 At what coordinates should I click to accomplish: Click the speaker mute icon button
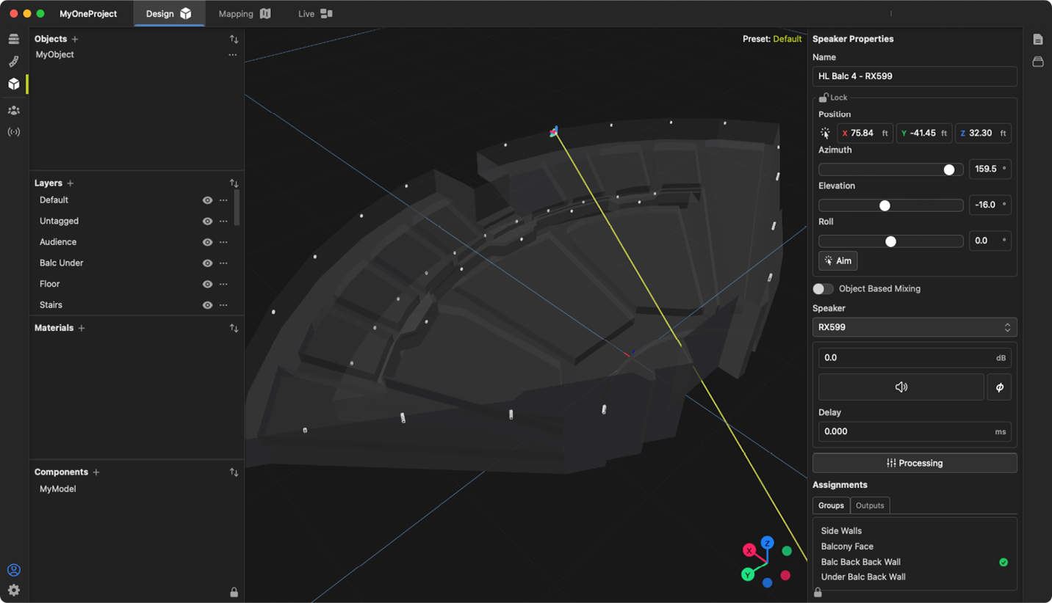901,387
